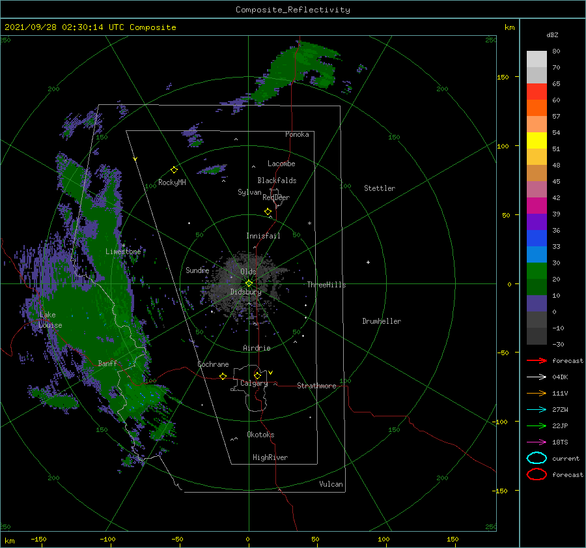This screenshot has height=548, width=586.
Task: Select the white 04DK arrow legend icon
Action: pyautogui.click(x=537, y=377)
